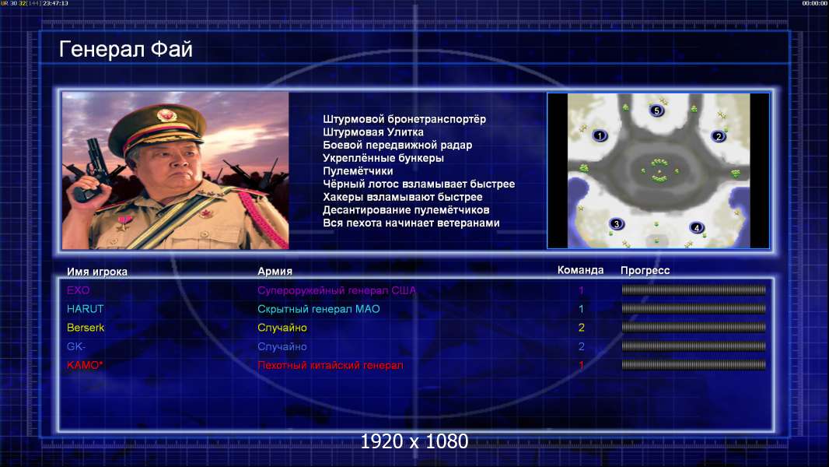Click the 'Боевой передвижной радар' line
The image size is (829, 467).
point(397,145)
